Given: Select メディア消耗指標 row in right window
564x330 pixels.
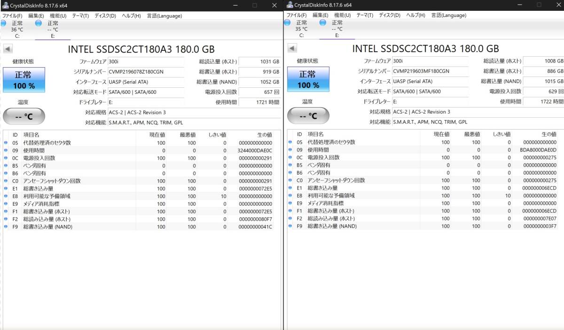Looking at the screenshot, I should (425, 203).
